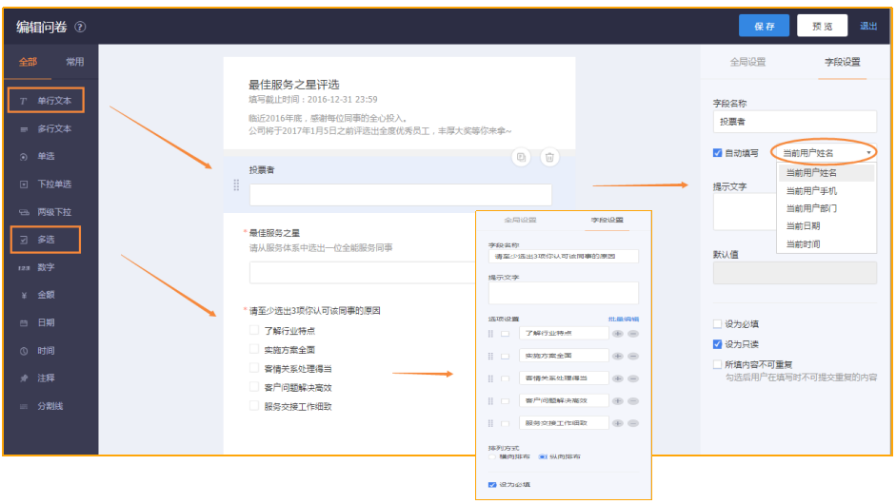Grab the drag handle beside 投票者 field
Image resolution: width=896 pixels, height=504 pixels.
click(x=236, y=184)
